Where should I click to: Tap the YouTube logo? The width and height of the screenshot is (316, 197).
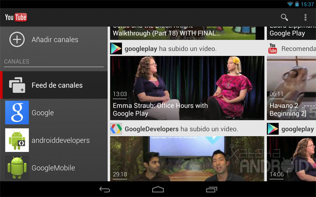tap(16, 17)
